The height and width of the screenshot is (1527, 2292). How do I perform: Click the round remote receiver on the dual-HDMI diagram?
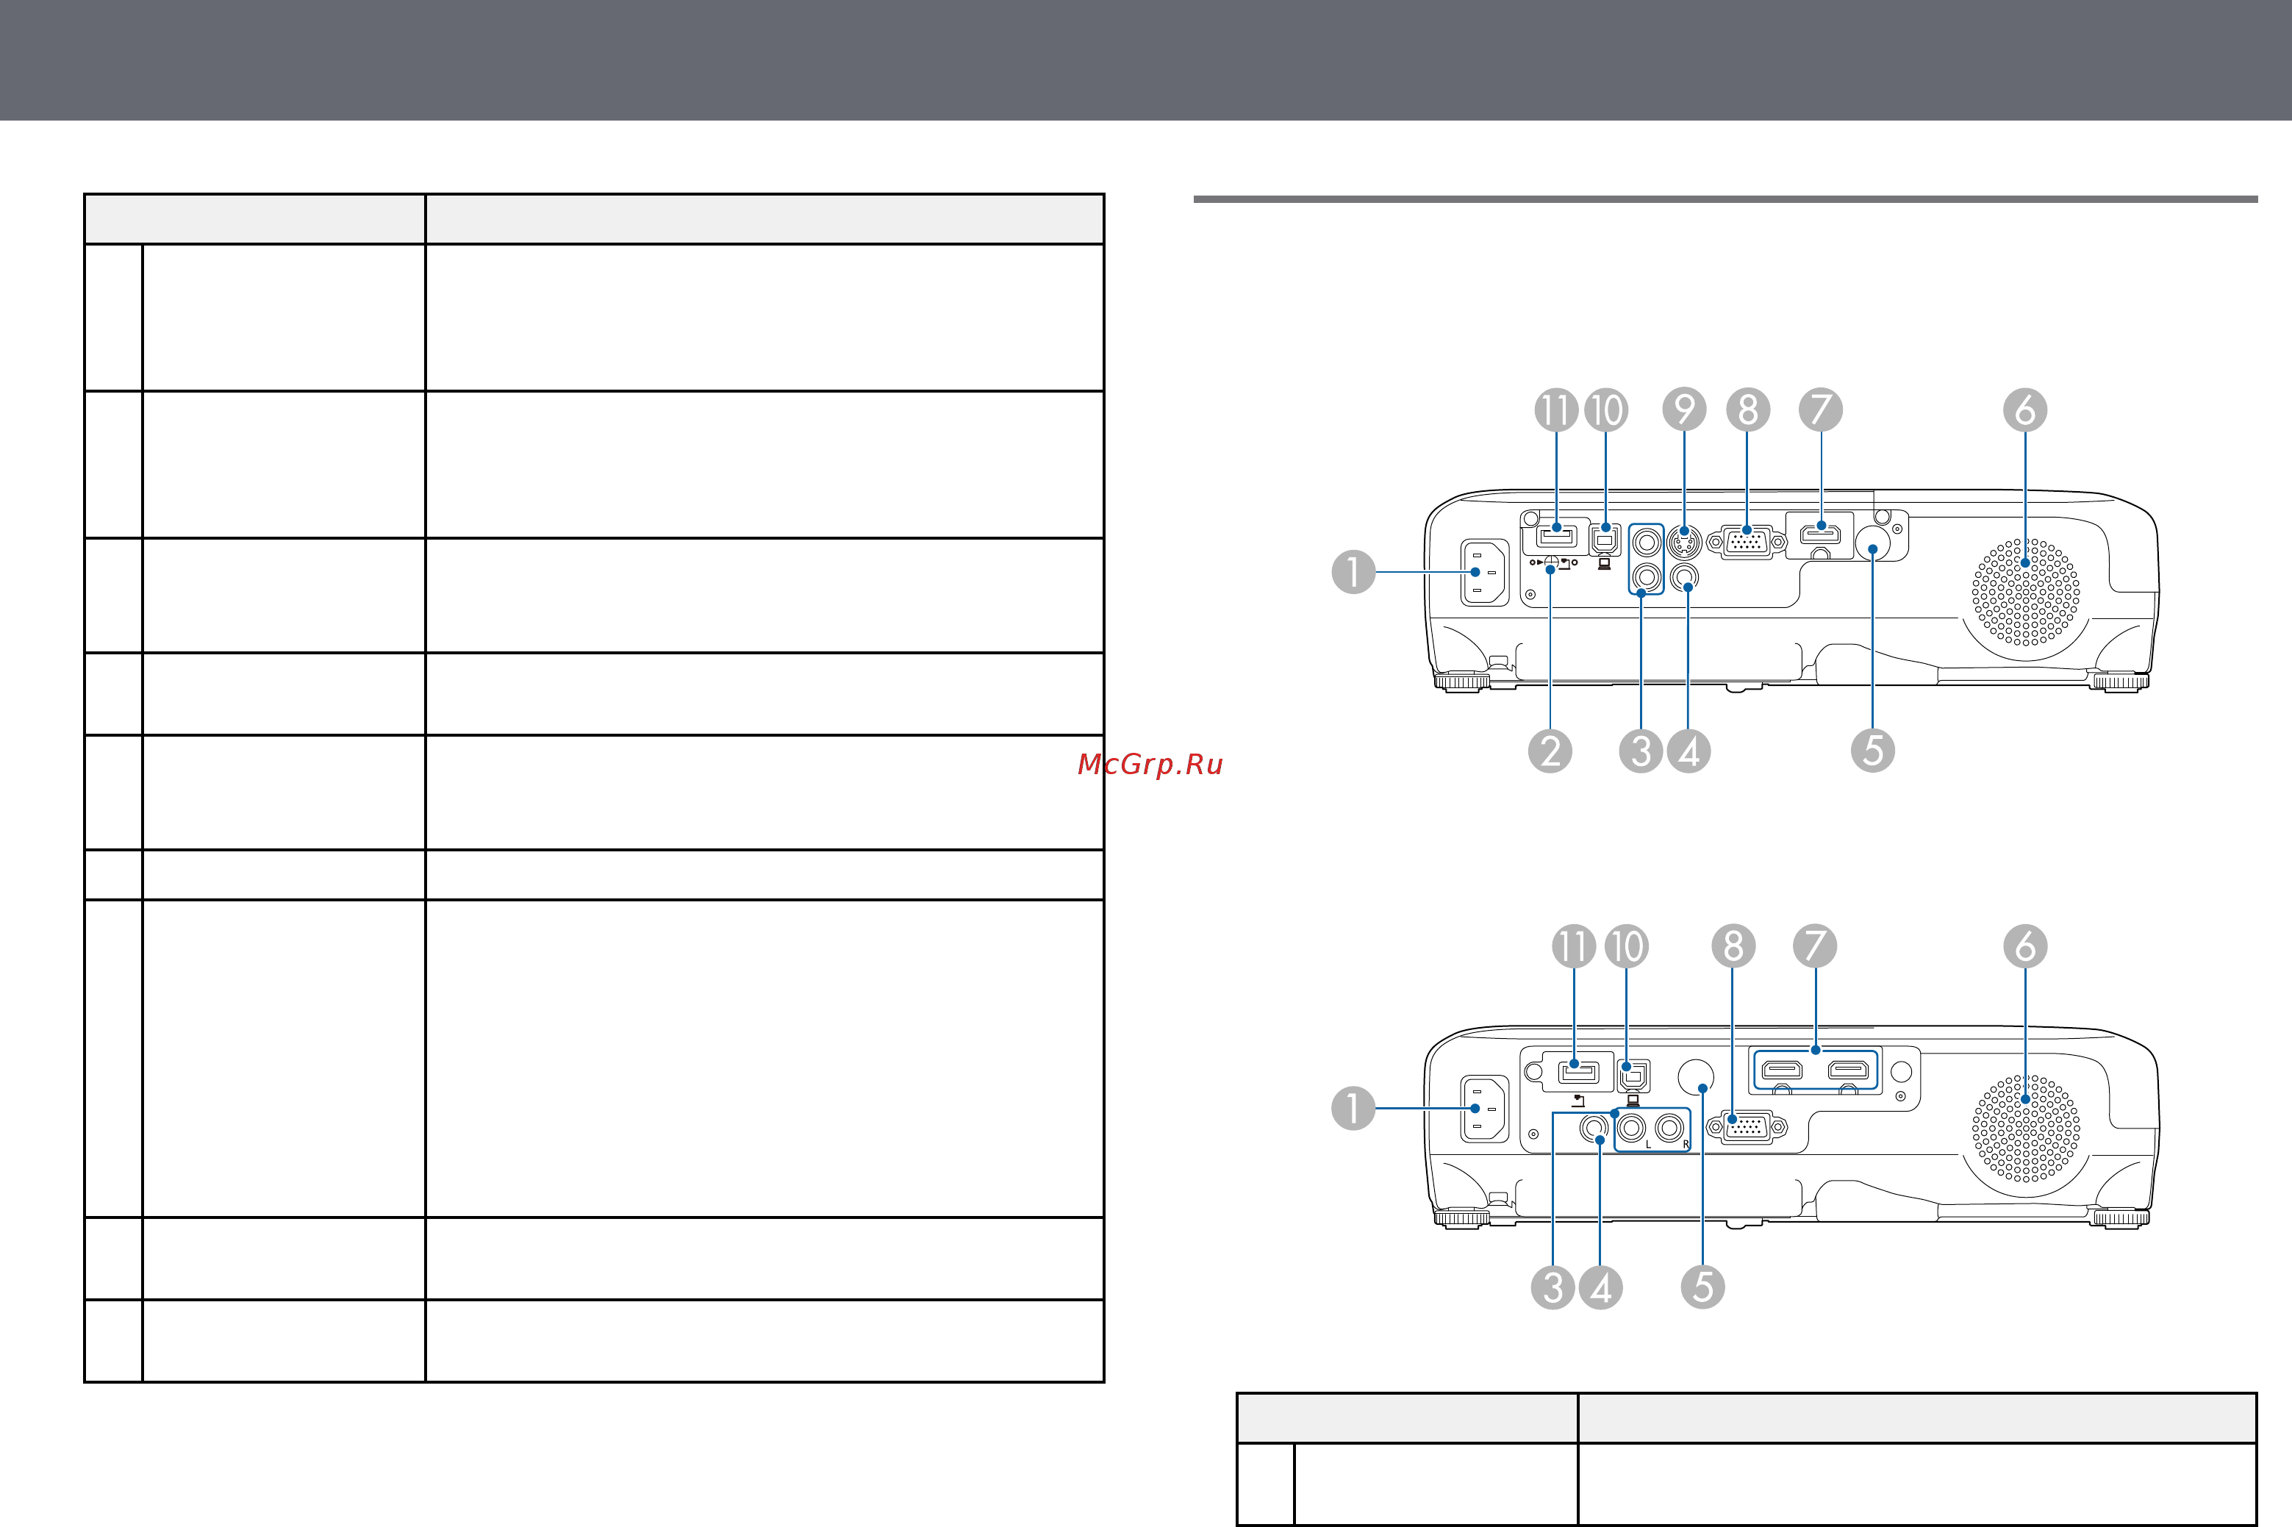coord(1696,1076)
